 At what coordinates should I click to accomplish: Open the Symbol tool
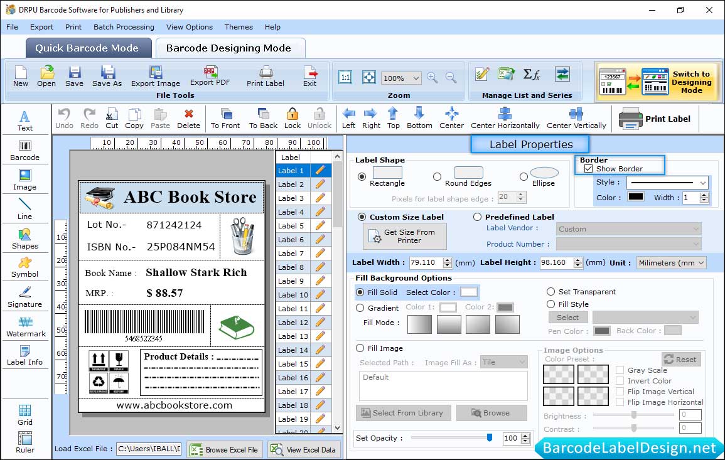point(25,267)
